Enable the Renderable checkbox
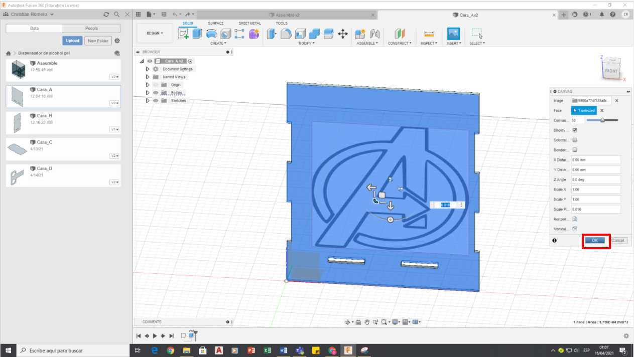634x357 pixels. pos(575,150)
